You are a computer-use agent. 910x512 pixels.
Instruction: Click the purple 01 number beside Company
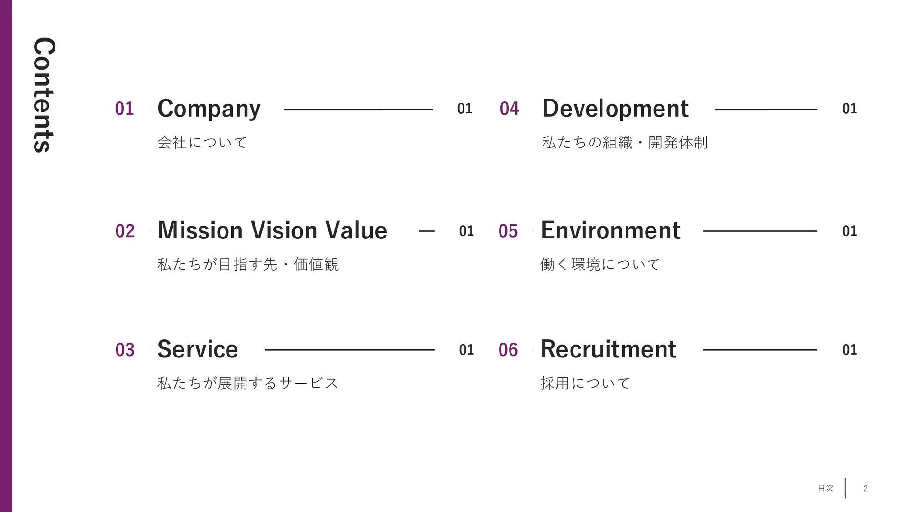[124, 109]
